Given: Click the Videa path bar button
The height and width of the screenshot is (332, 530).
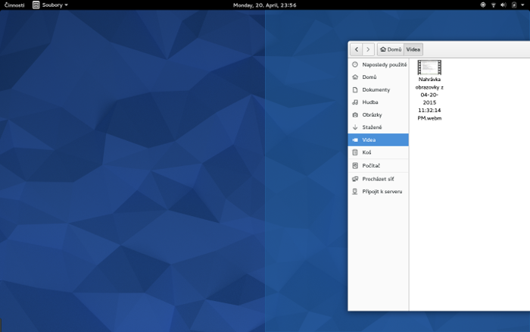Looking at the screenshot, I should click(x=413, y=49).
